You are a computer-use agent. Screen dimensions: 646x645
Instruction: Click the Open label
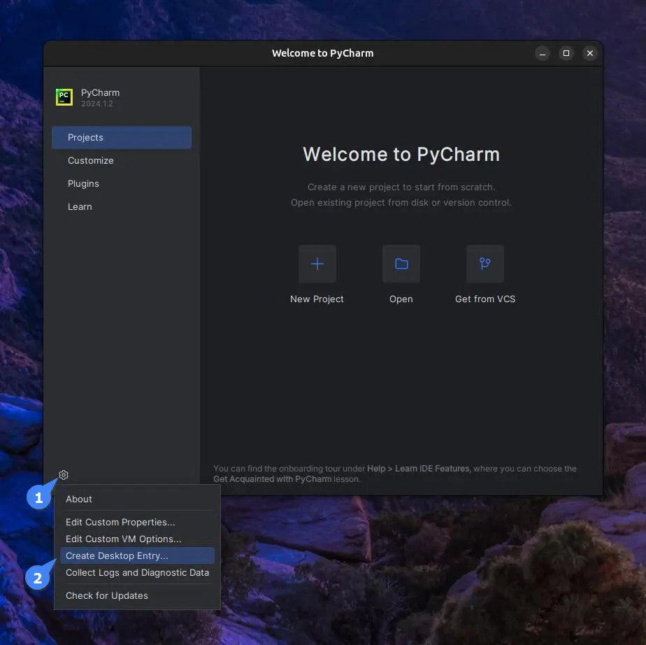tap(401, 299)
